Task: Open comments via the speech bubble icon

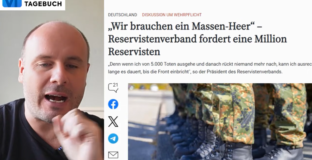Action: click(113, 88)
